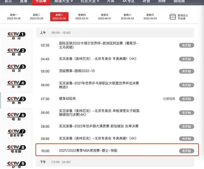Select the CCTV-4 channel logo
Viewport: 204px width, 169px height.
[x=16, y=84]
